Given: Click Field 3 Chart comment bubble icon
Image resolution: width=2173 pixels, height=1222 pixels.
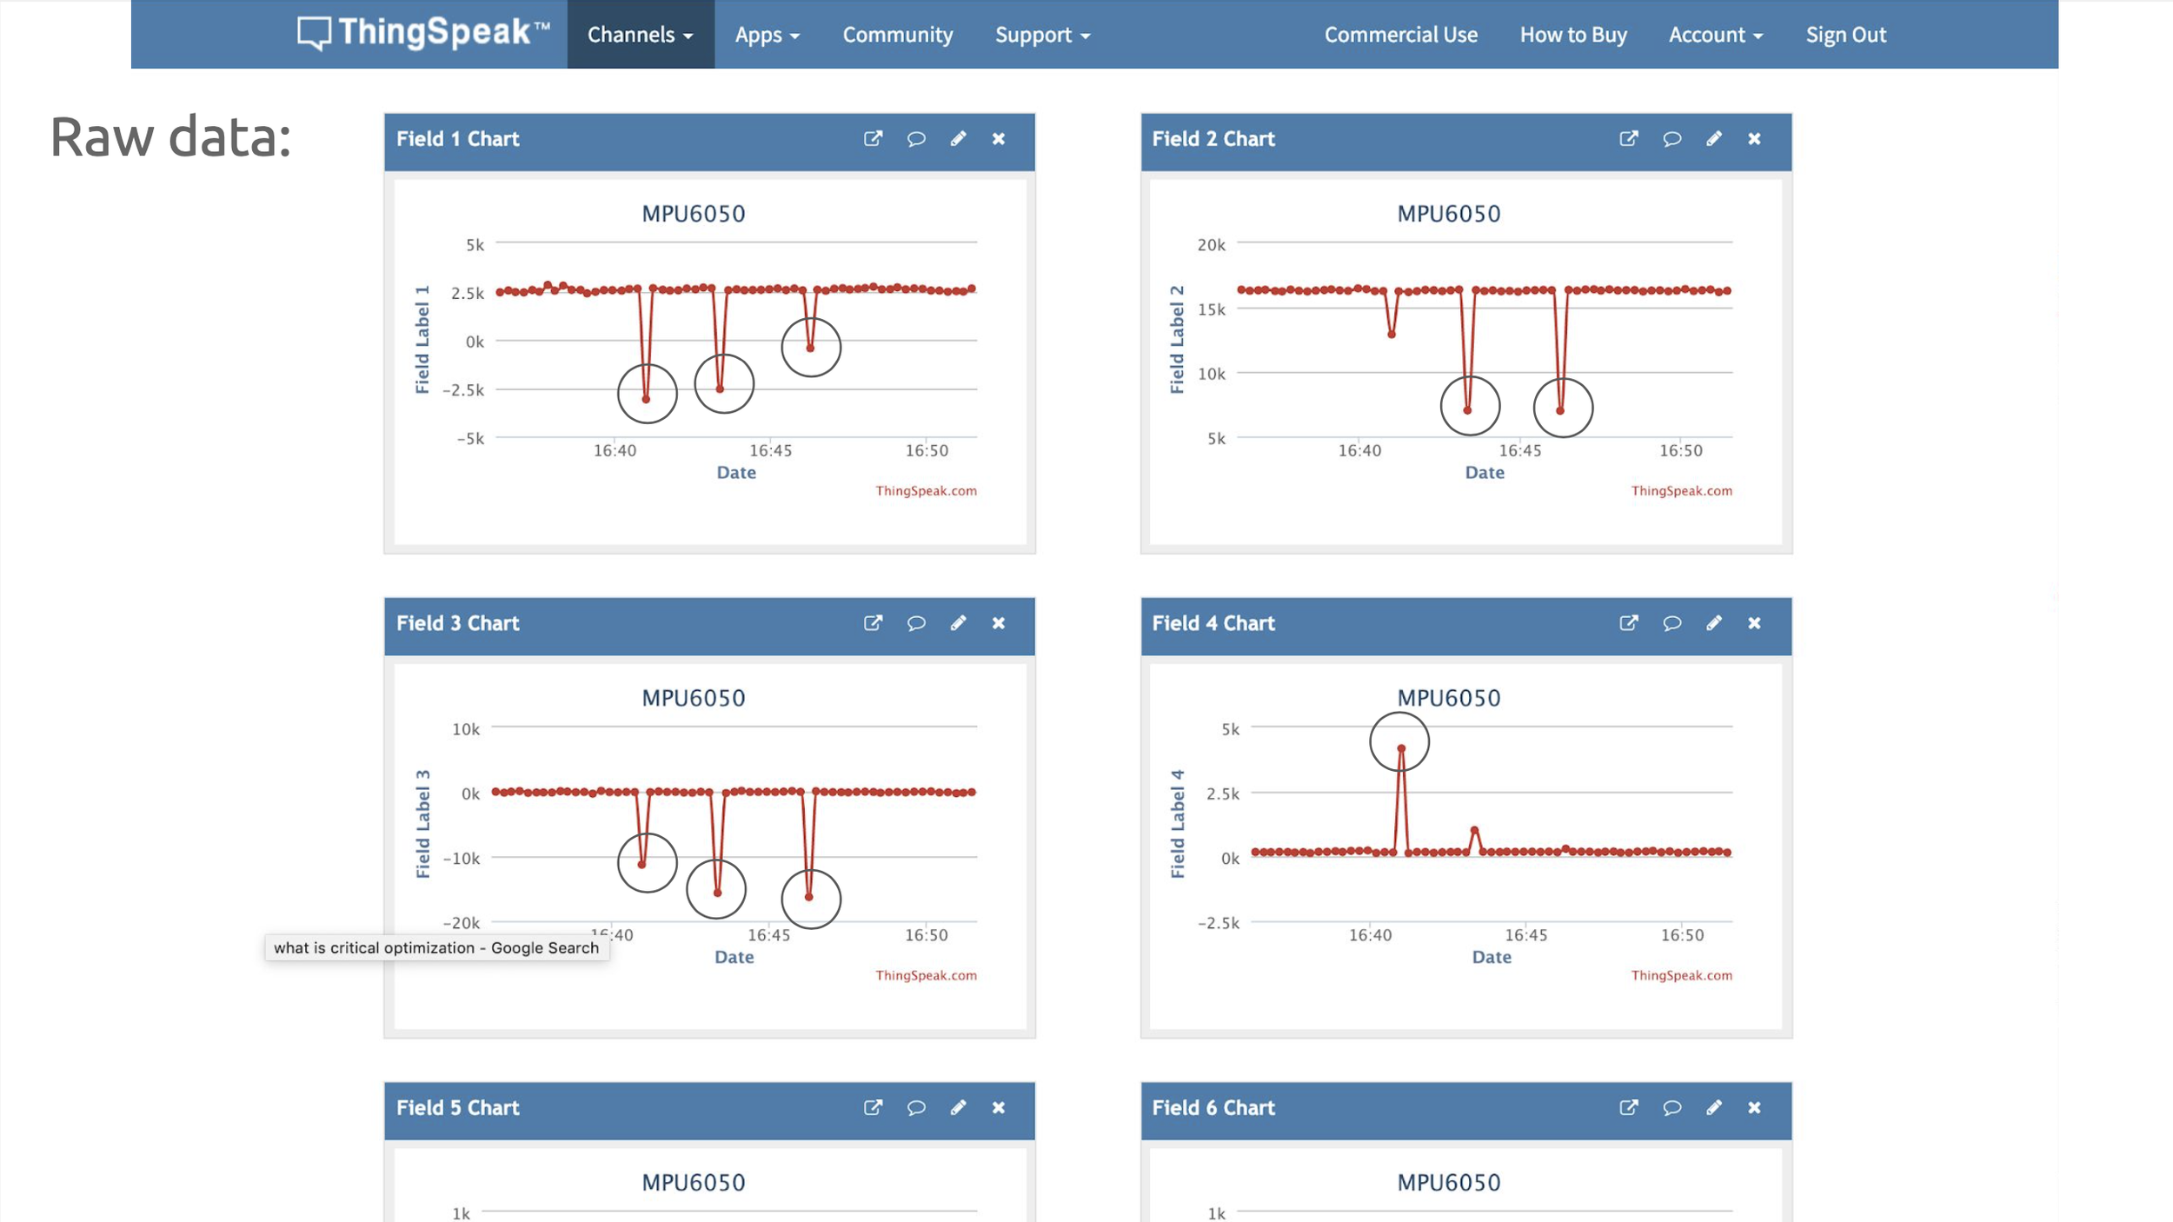Looking at the screenshot, I should tap(915, 623).
